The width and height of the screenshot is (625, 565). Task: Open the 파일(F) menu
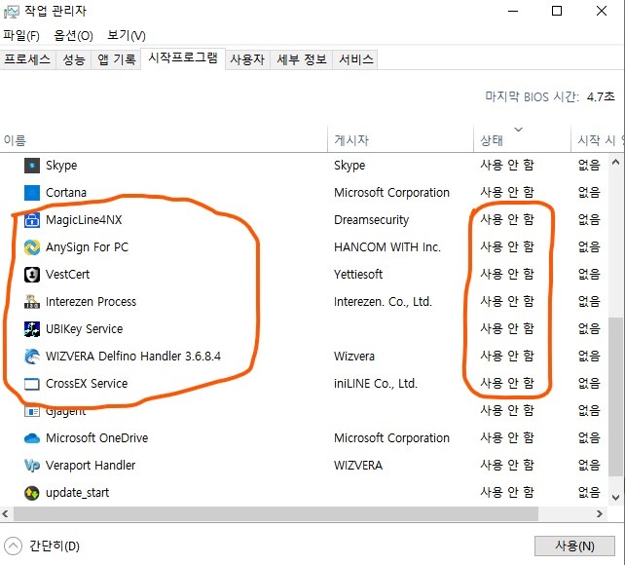point(21,35)
